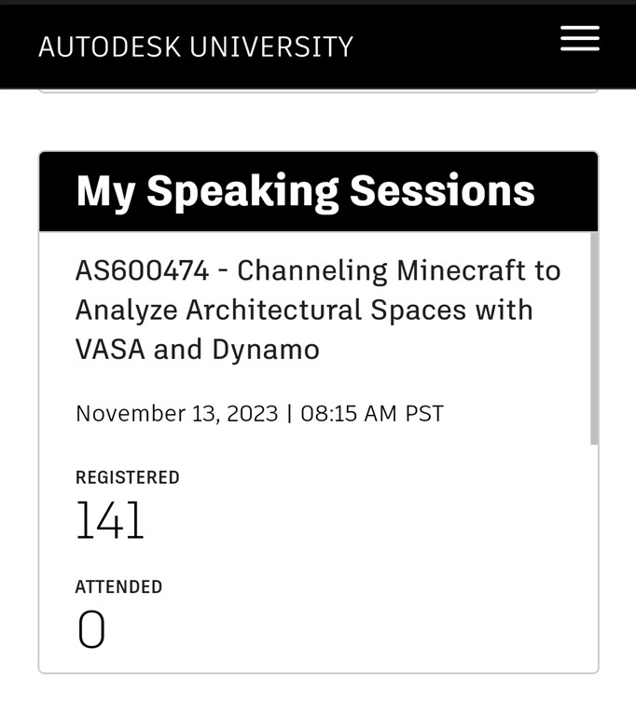Click the attended count 0

(x=91, y=630)
